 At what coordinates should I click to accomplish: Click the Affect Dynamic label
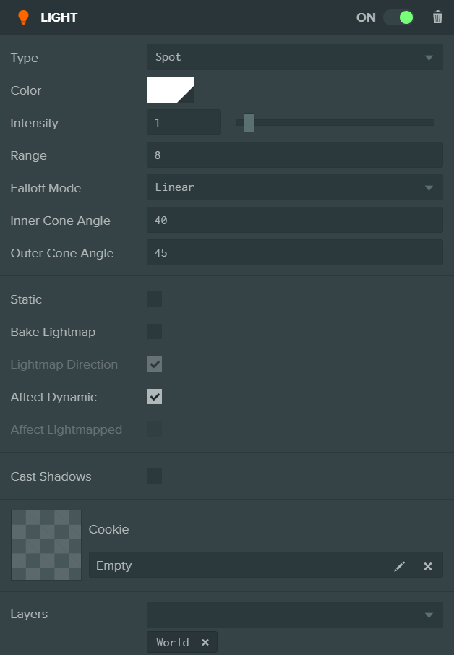click(x=53, y=397)
